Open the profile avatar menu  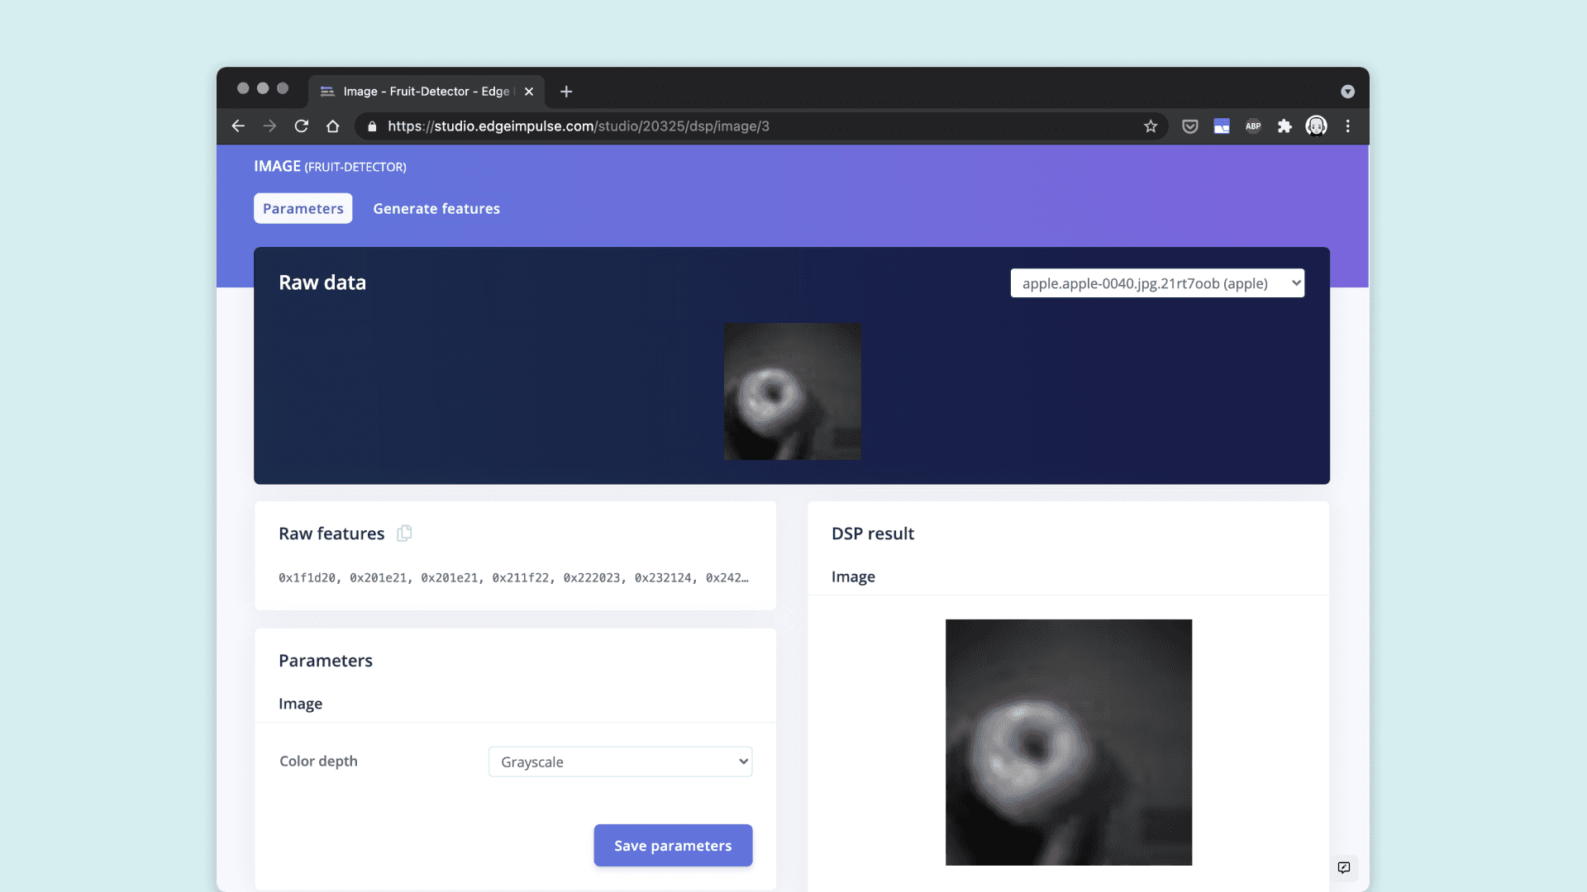[1316, 126]
